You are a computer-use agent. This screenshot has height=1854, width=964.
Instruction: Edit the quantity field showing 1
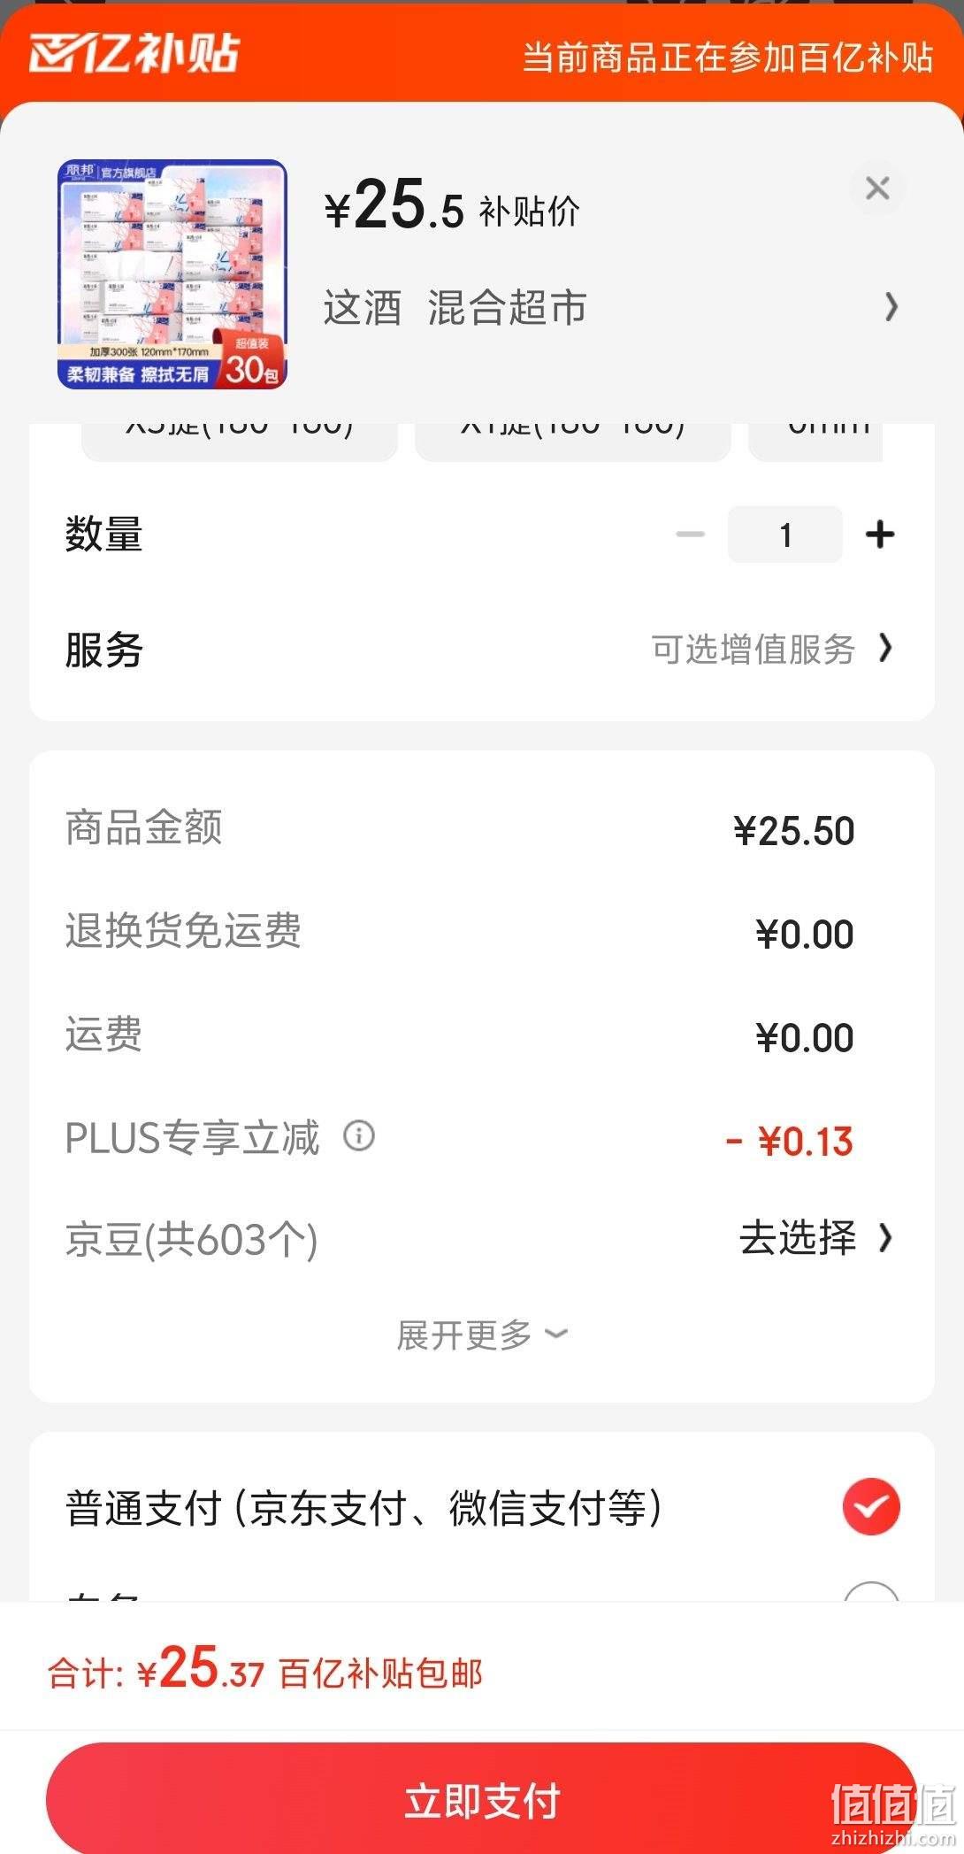pyautogui.click(x=785, y=535)
